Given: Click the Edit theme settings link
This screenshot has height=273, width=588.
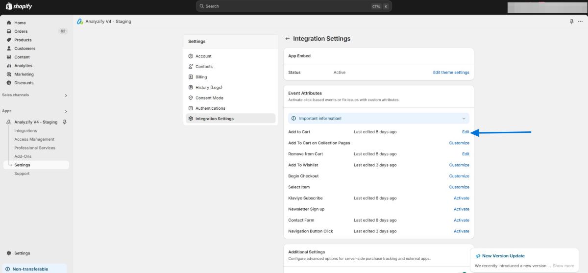Looking at the screenshot, I should click(451, 73).
